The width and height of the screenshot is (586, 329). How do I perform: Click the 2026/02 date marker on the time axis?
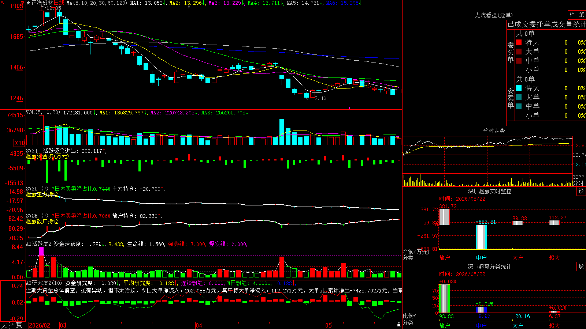pyautogui.click(x=40, y=325)
